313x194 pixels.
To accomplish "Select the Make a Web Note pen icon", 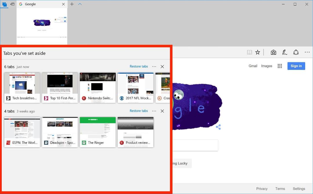I will [x=285, y=52].
